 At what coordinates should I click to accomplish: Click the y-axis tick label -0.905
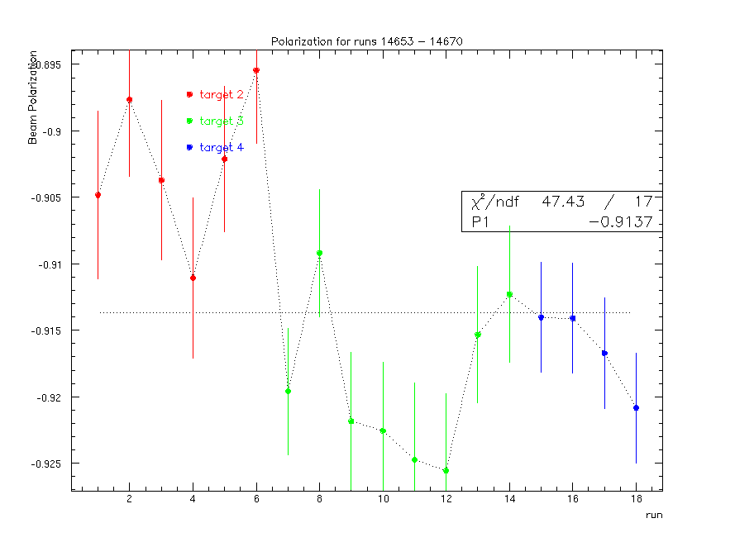point(46,198)
